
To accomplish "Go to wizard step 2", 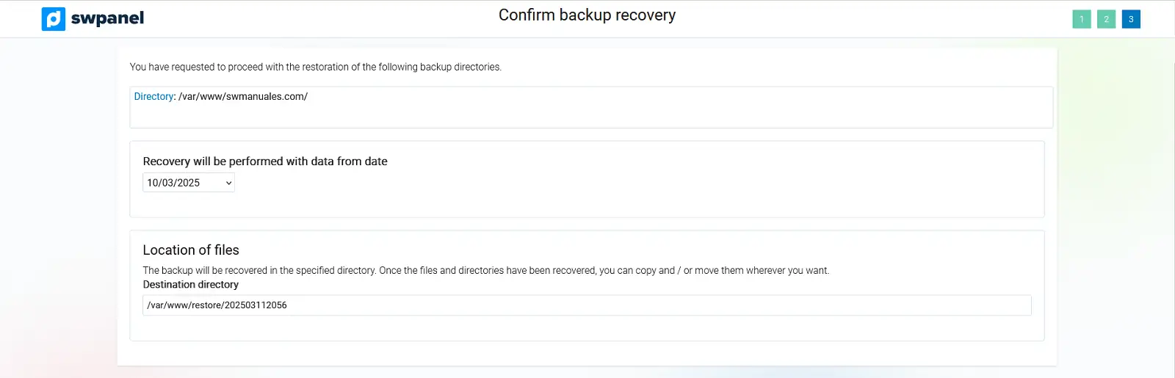I will coord(1106,19).
